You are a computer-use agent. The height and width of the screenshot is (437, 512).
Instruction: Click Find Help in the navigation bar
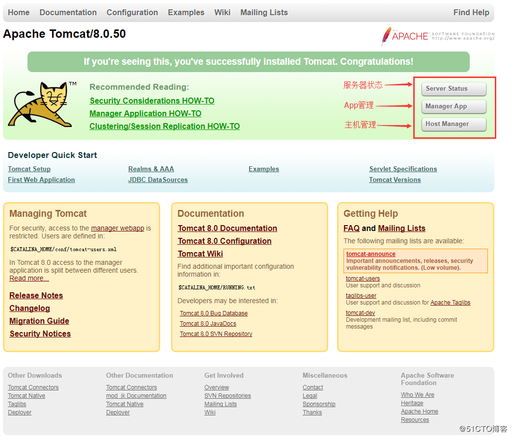[471, 12]
